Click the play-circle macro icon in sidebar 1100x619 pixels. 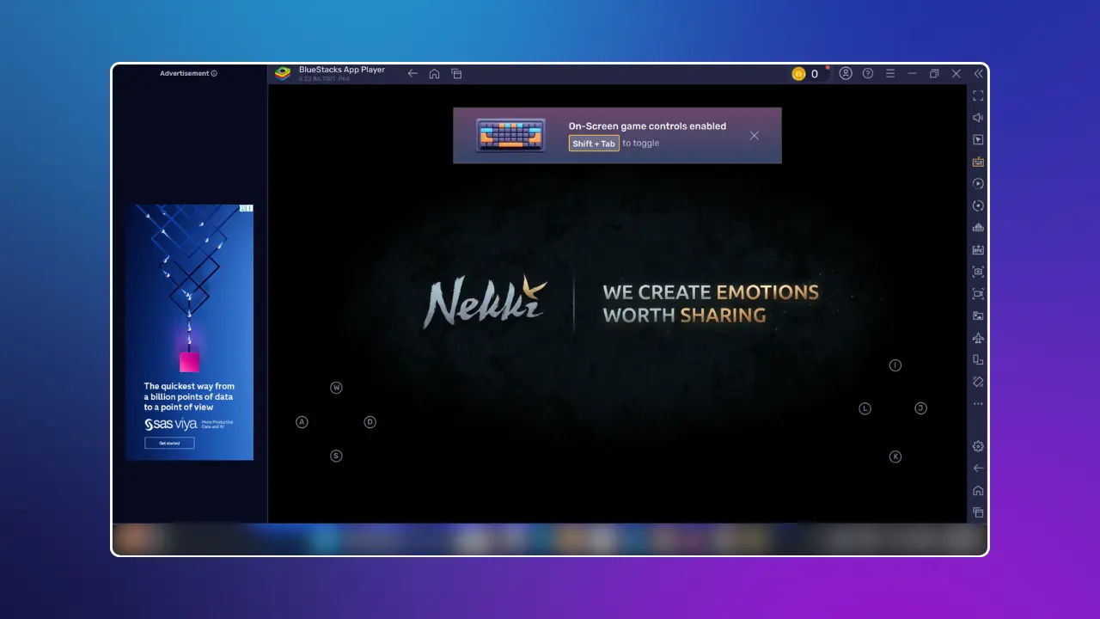[978, 184]
